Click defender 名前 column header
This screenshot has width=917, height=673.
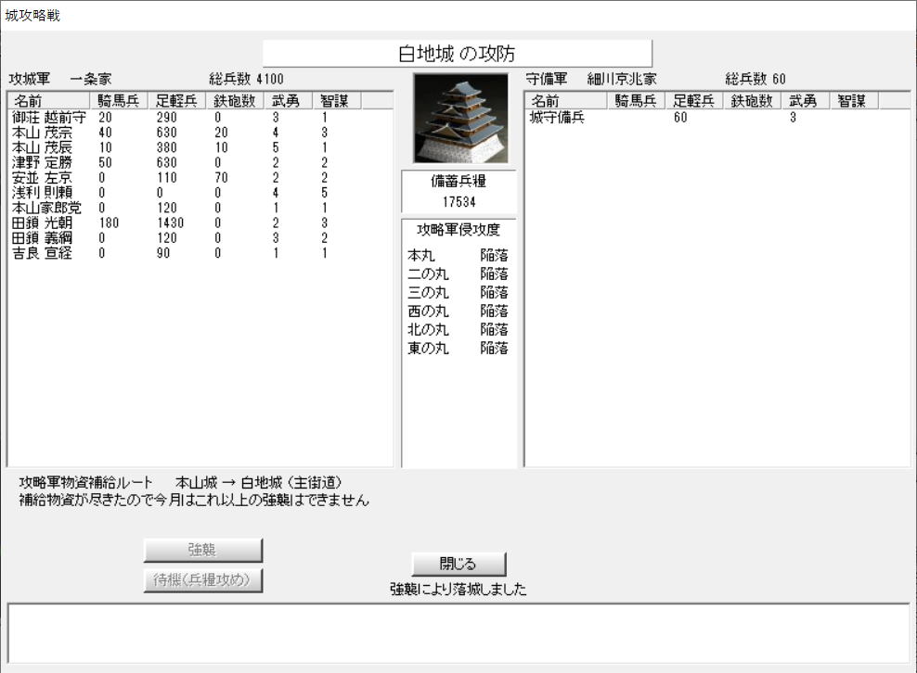tap(565, 101)
